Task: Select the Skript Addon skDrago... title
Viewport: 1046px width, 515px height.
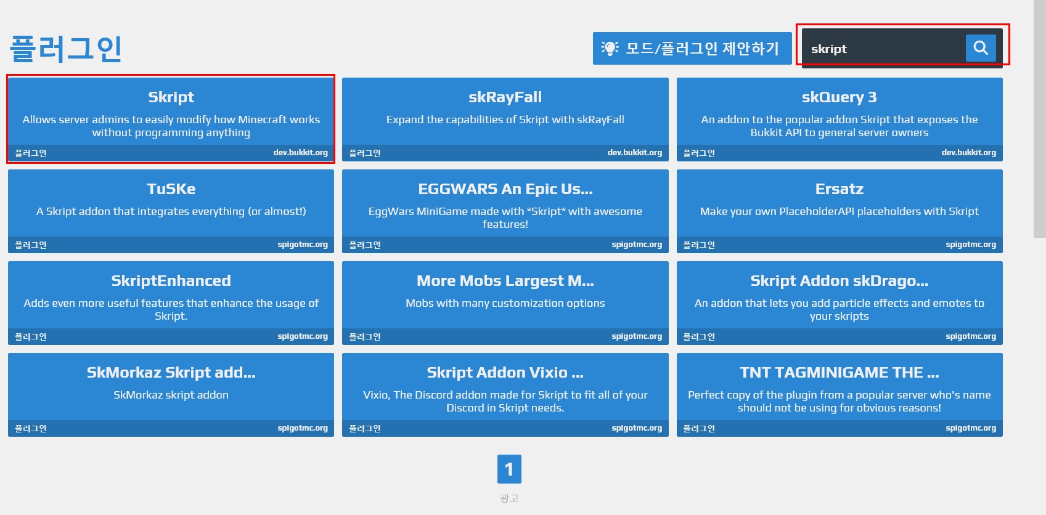Action: click(840, 280)
